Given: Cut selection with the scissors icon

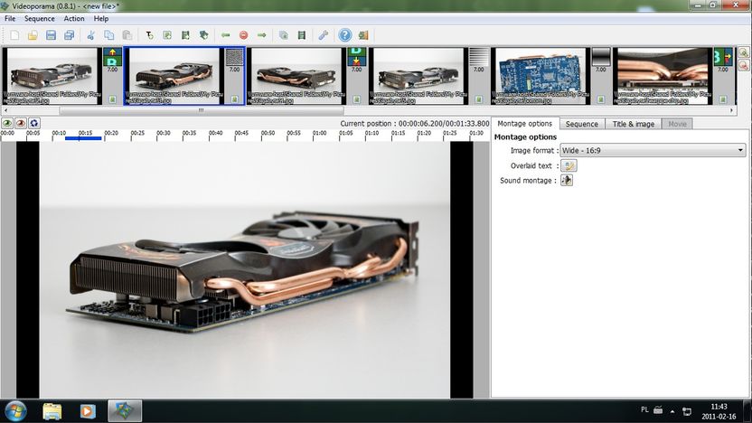Looking at the screenshot, I should click(90, 35).
